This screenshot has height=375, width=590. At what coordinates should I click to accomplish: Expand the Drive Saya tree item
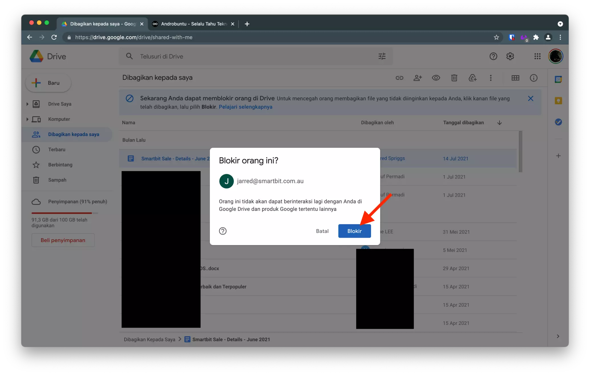(27, 104)
